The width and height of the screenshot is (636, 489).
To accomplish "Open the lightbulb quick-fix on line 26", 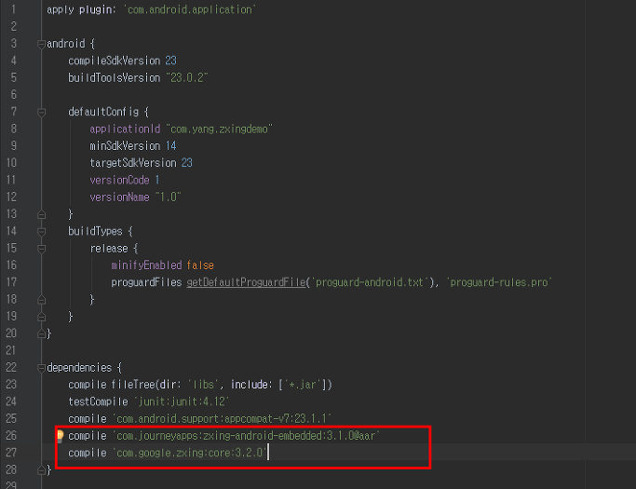I will 60,436.
